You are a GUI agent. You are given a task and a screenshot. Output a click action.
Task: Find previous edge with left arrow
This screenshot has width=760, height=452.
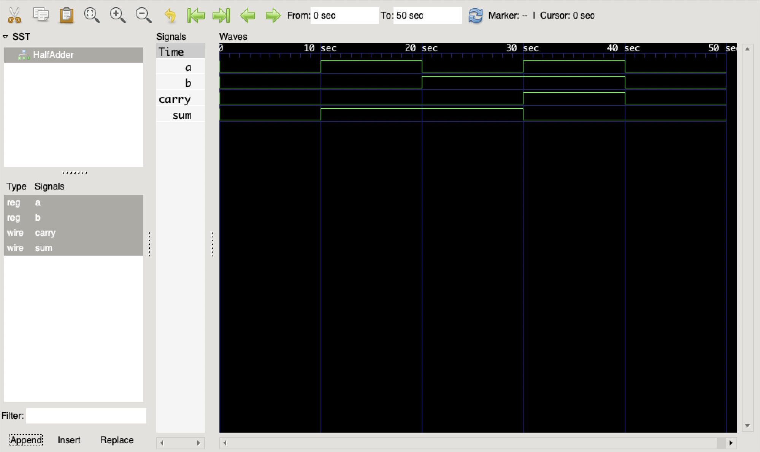(x=248, y=16)
